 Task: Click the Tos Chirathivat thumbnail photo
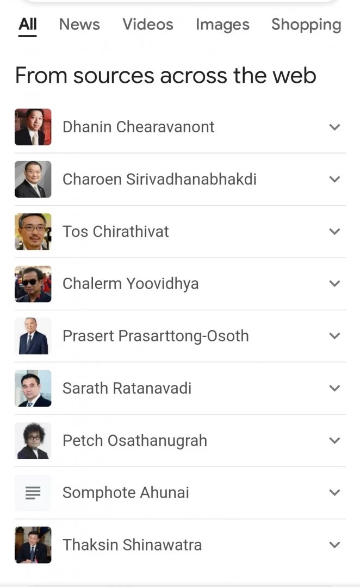[33, 231]
